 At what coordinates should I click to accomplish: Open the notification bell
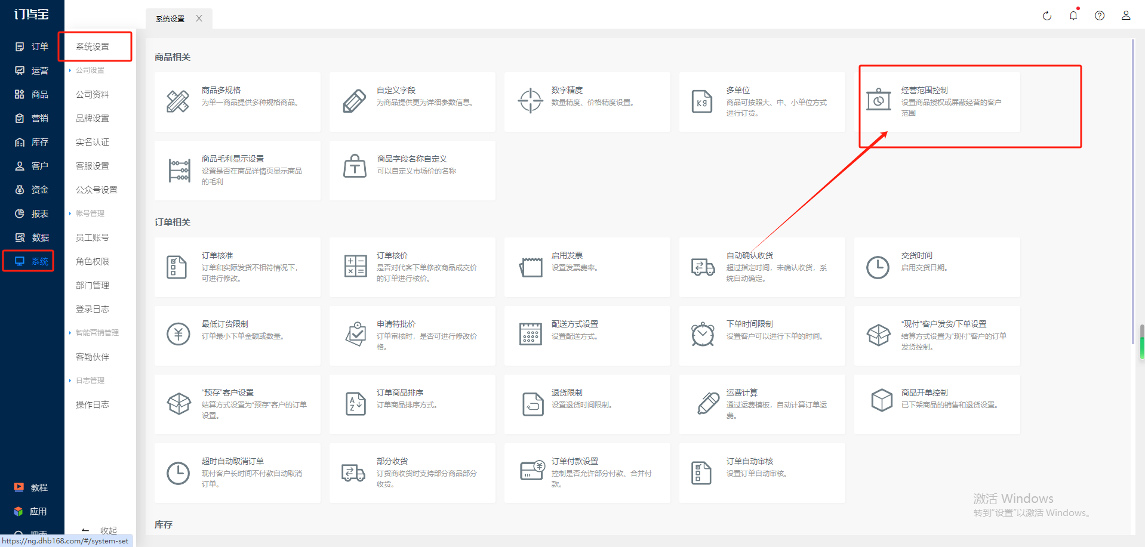pyautogui.click(x=1073, y=16)
